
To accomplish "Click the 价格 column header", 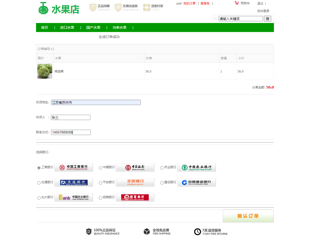I will click(149, 58).
